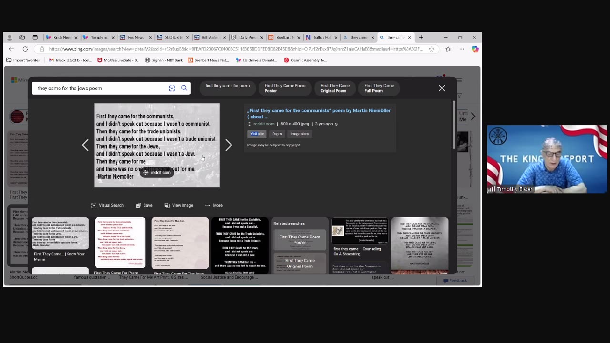Open Sign In - NDT Bank bookmark
The height and width of the screenshot is (343, 610).
pyautogui.click(x=164, y=60)
